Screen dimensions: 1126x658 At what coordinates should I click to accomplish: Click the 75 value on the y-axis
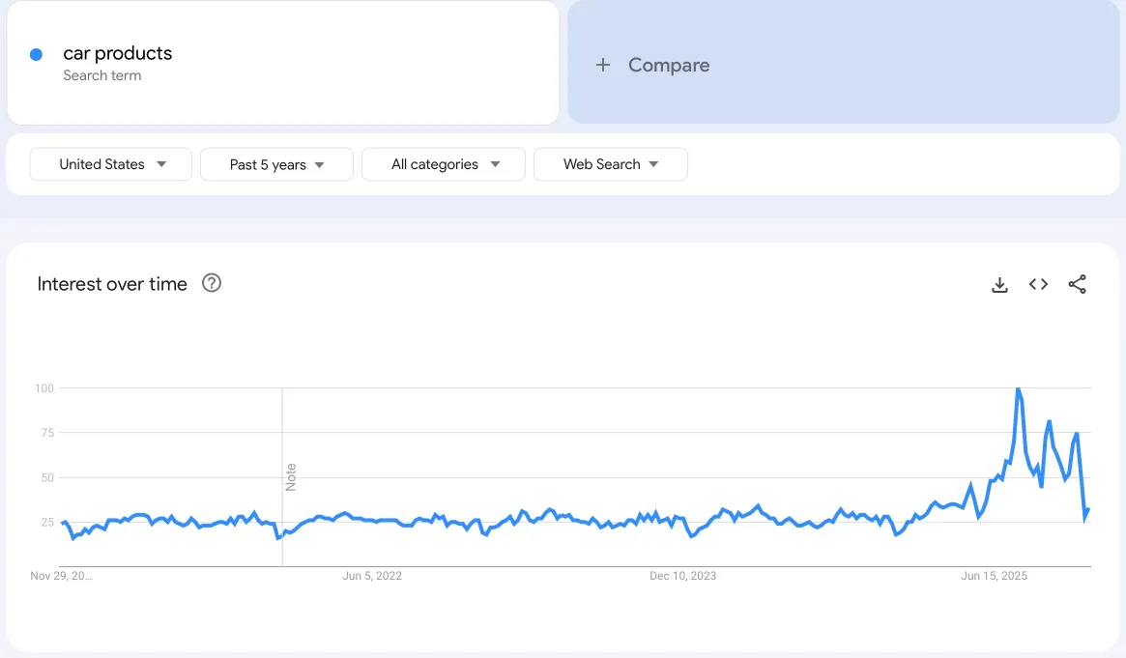click(x=44, y=433)
